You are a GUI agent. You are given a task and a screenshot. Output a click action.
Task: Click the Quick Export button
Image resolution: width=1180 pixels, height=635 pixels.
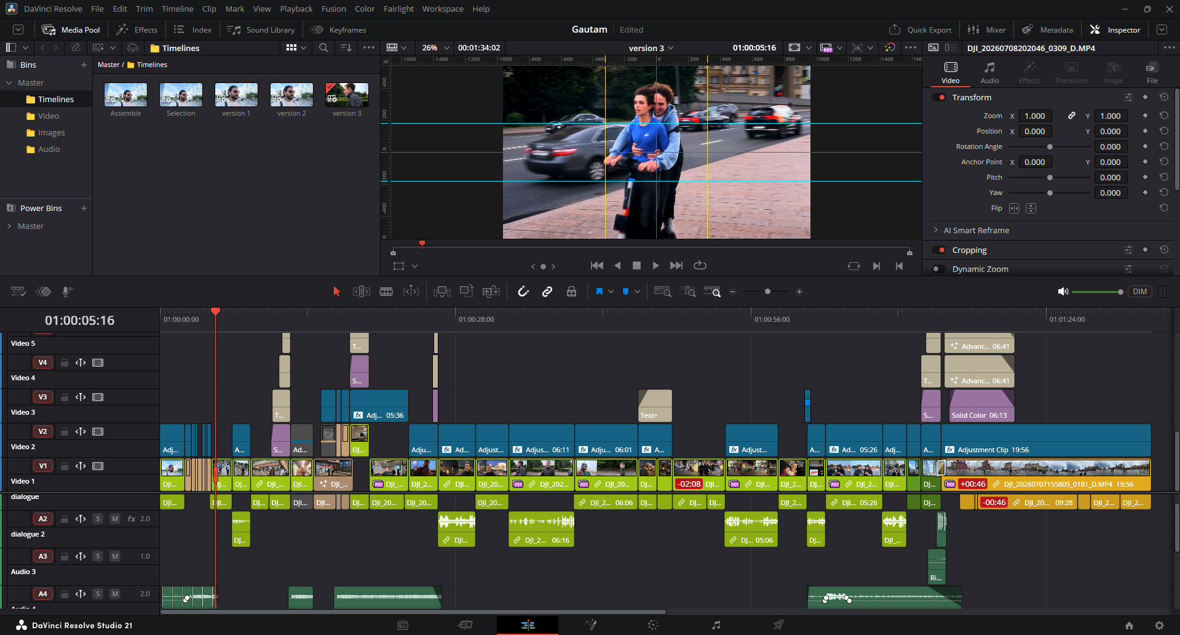(920, 30)
